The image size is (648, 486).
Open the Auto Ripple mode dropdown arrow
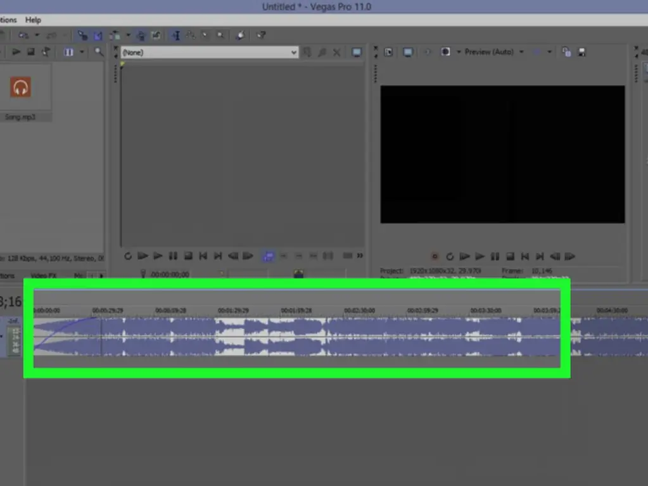(128, 35)
